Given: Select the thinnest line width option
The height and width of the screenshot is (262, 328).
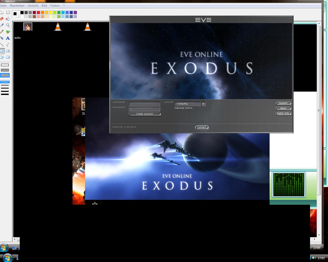Looking at the screenshot, I should (5, 82).
